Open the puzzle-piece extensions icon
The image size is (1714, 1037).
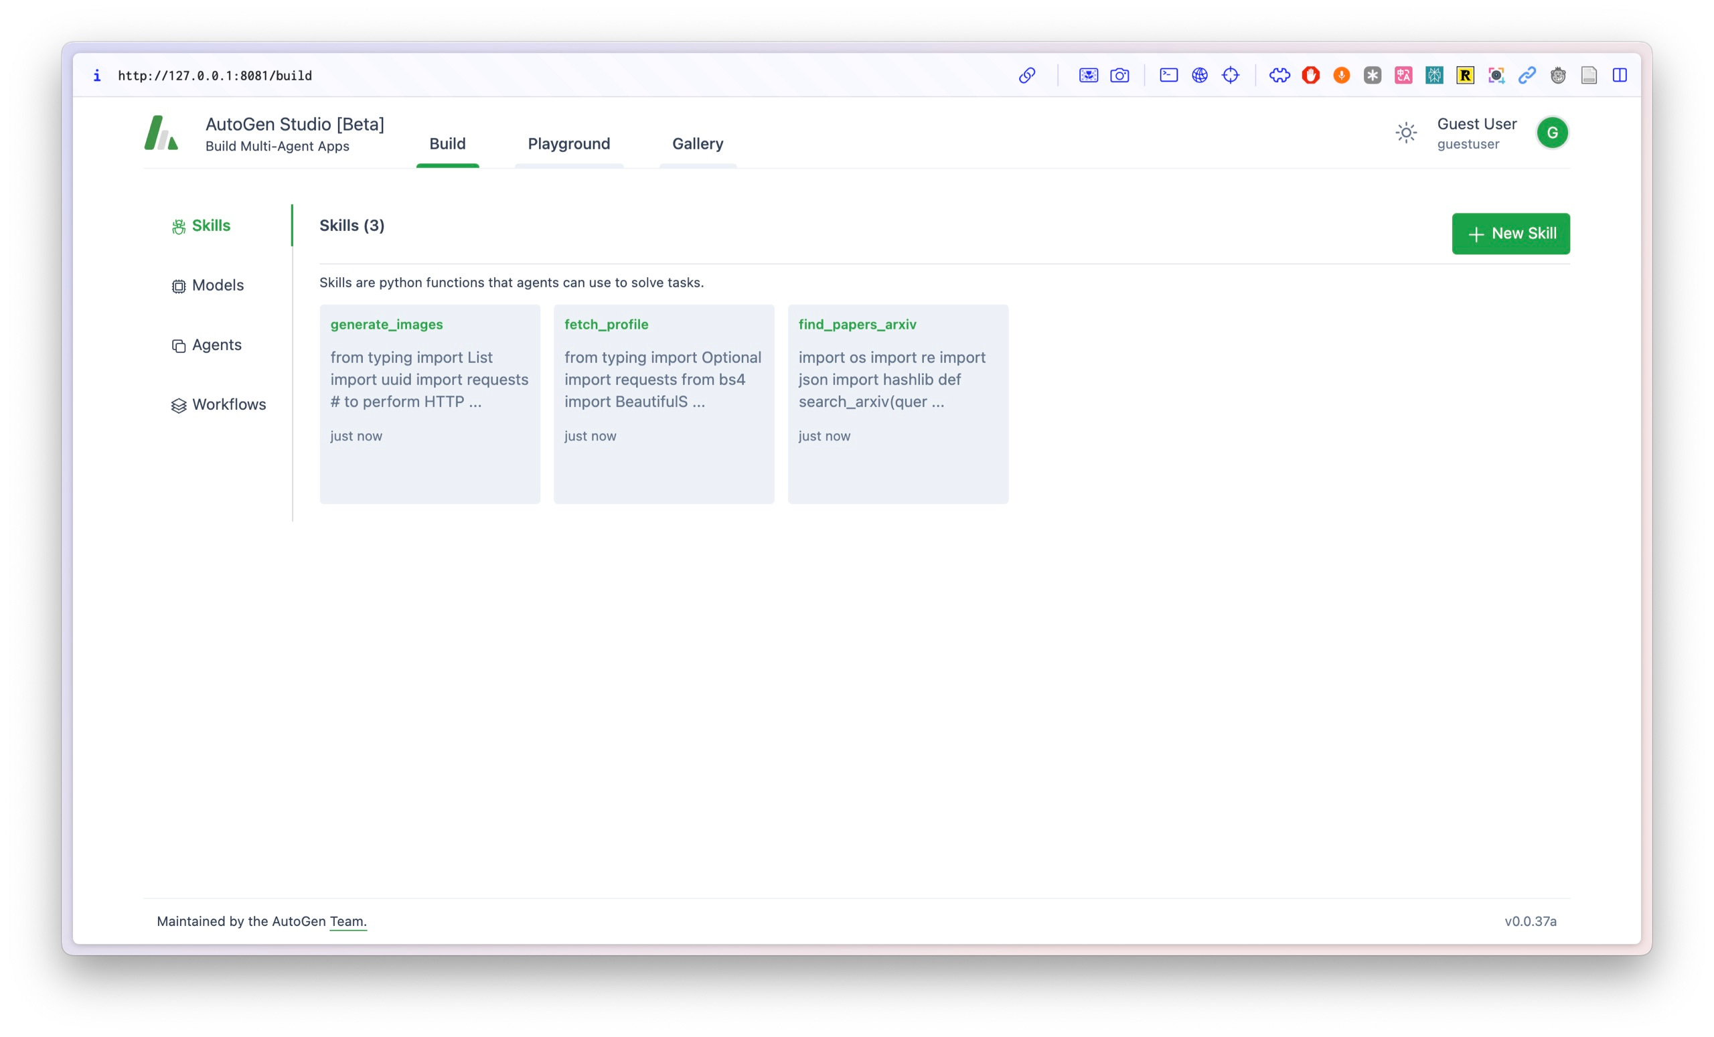coord(1279,75)
